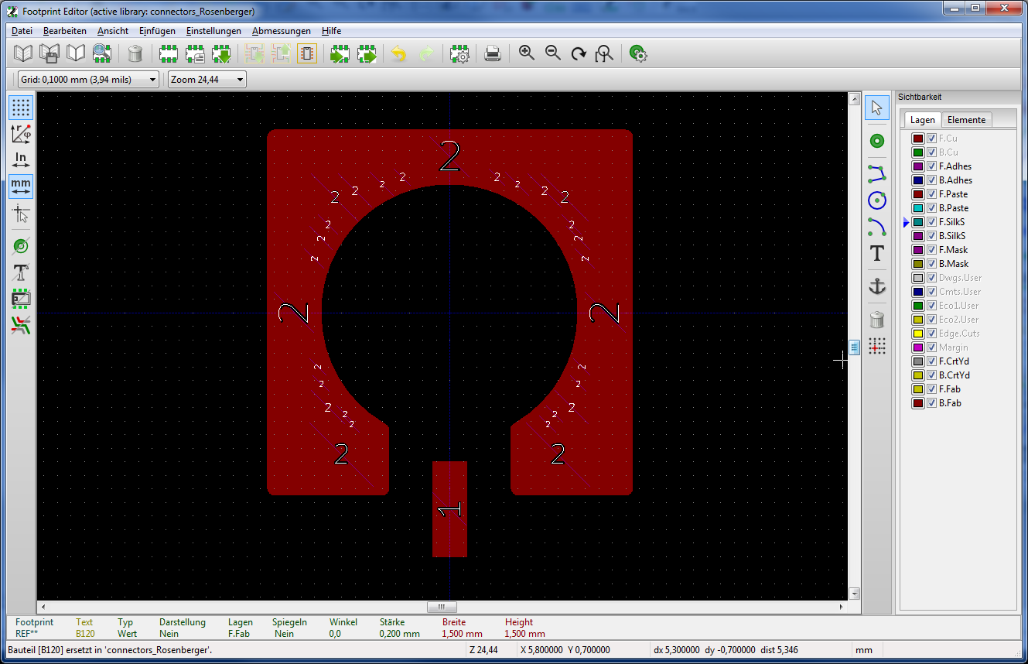Switch to the Lagen tab
1028x664 pixels.
coord(922,119)
